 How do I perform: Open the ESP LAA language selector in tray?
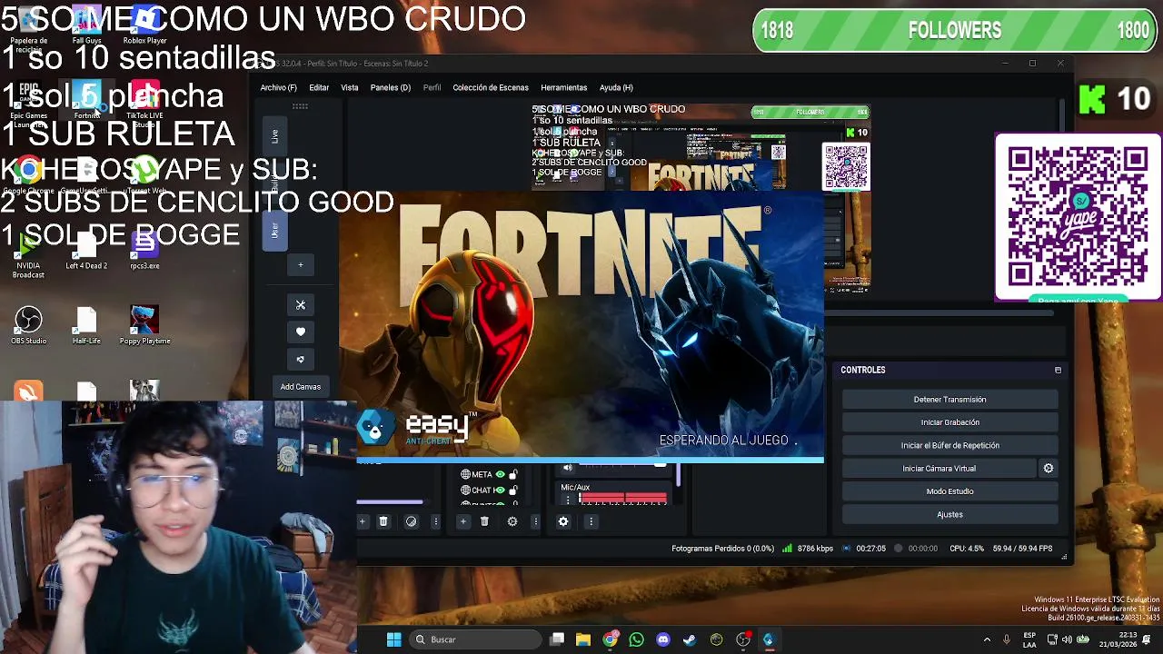pyautogui.click(x=1029, y=639)
